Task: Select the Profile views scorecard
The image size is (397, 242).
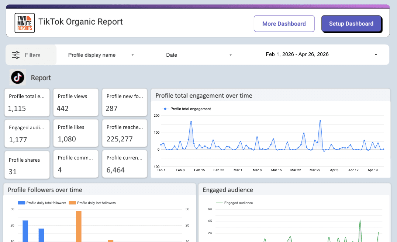Action: [x=76, y=102]
